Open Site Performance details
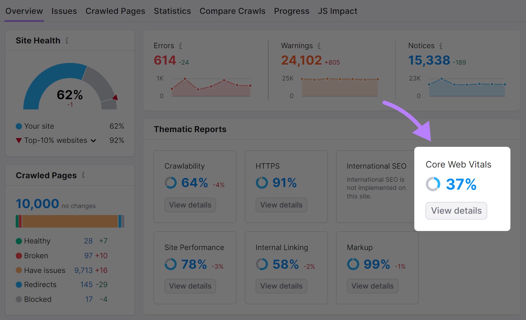Screen dimensions: 526x320 coord(190,286)
